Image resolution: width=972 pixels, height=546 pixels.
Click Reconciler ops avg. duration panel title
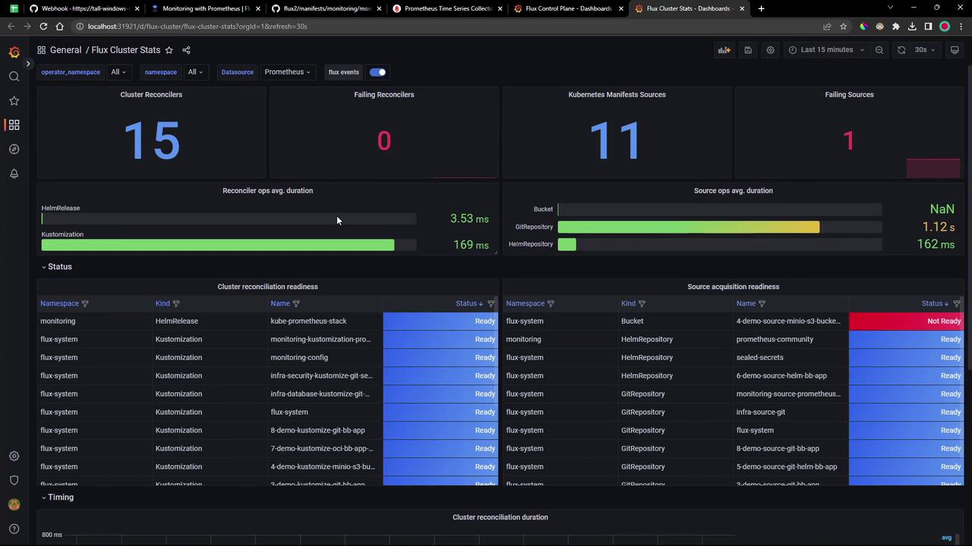click(x=267, y=190)
